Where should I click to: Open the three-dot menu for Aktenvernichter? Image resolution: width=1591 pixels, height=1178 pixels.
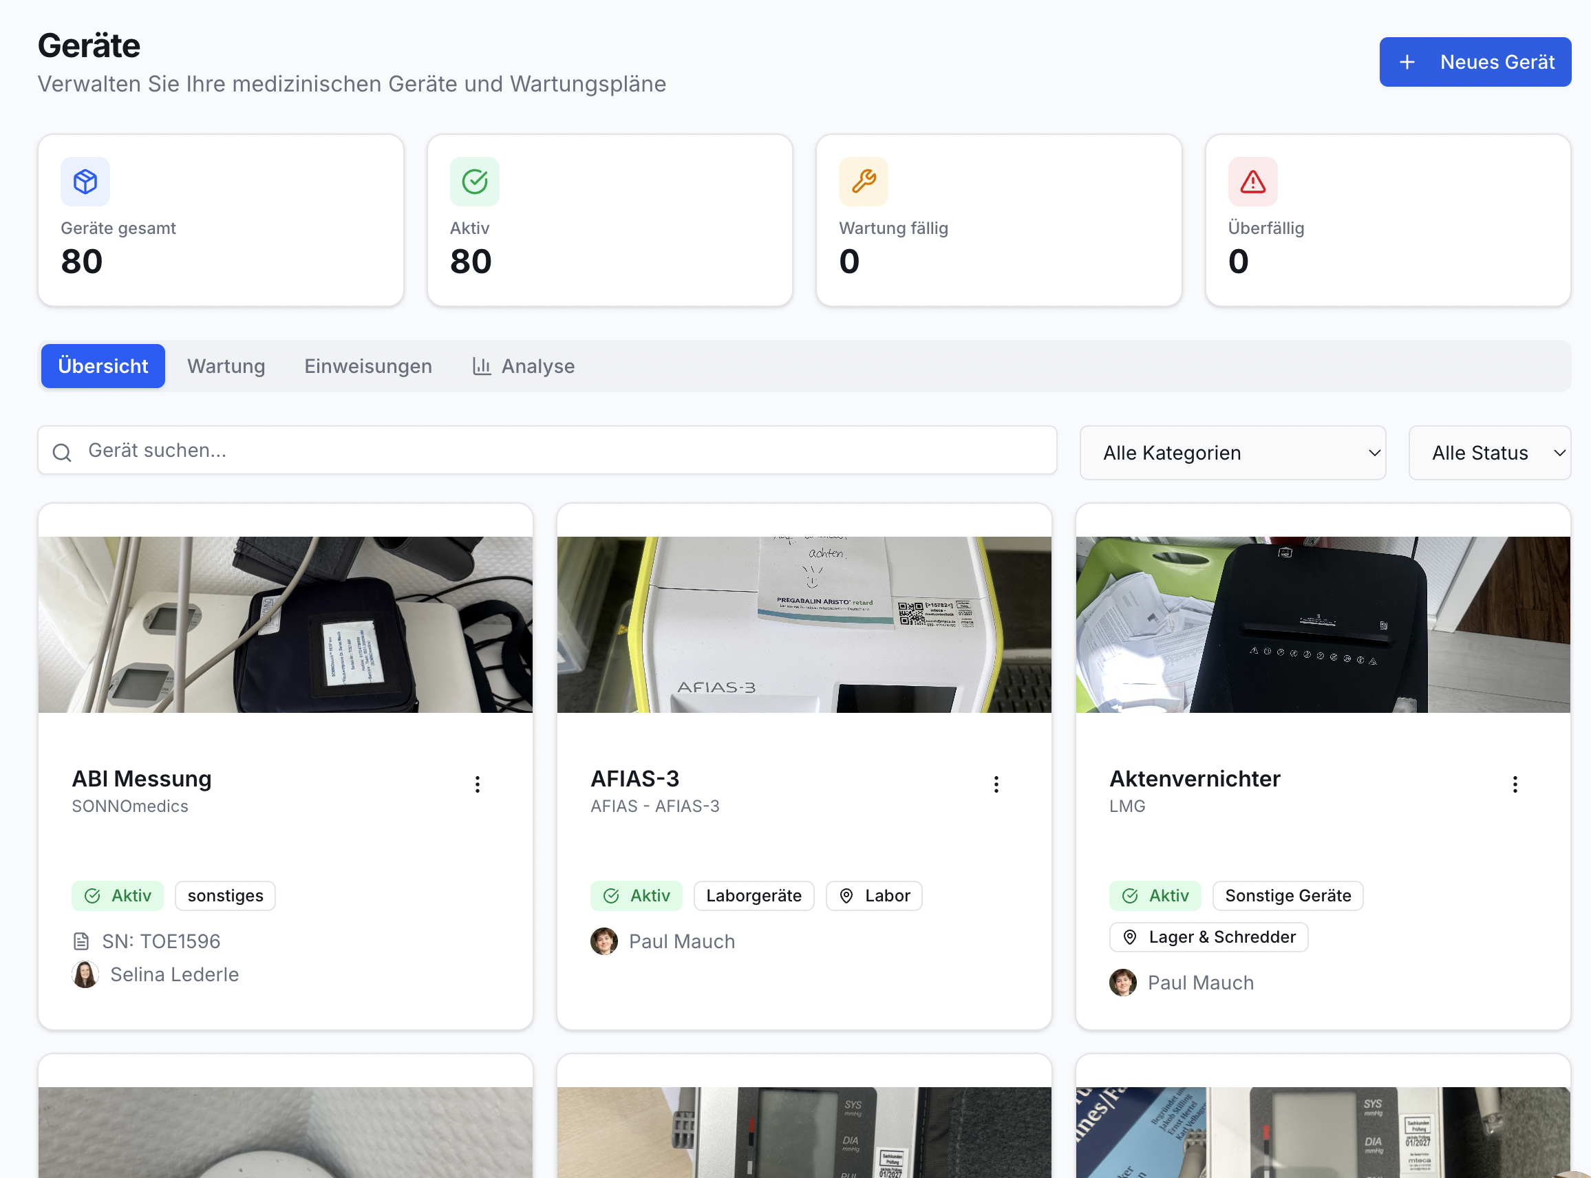pos(1515,784)
